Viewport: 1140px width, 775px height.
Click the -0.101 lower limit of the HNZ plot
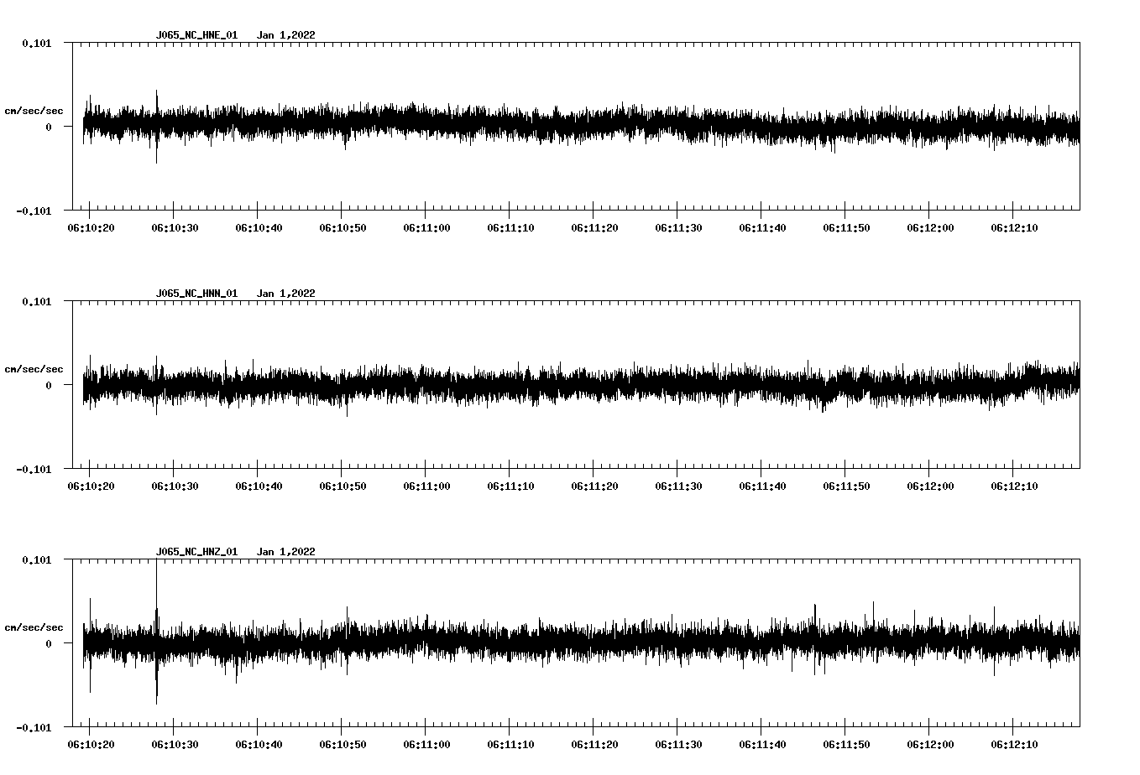tap(34, 727)
